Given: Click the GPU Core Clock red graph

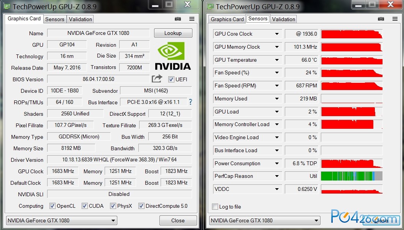Looking at the screenshot, I should coord(352,34).
